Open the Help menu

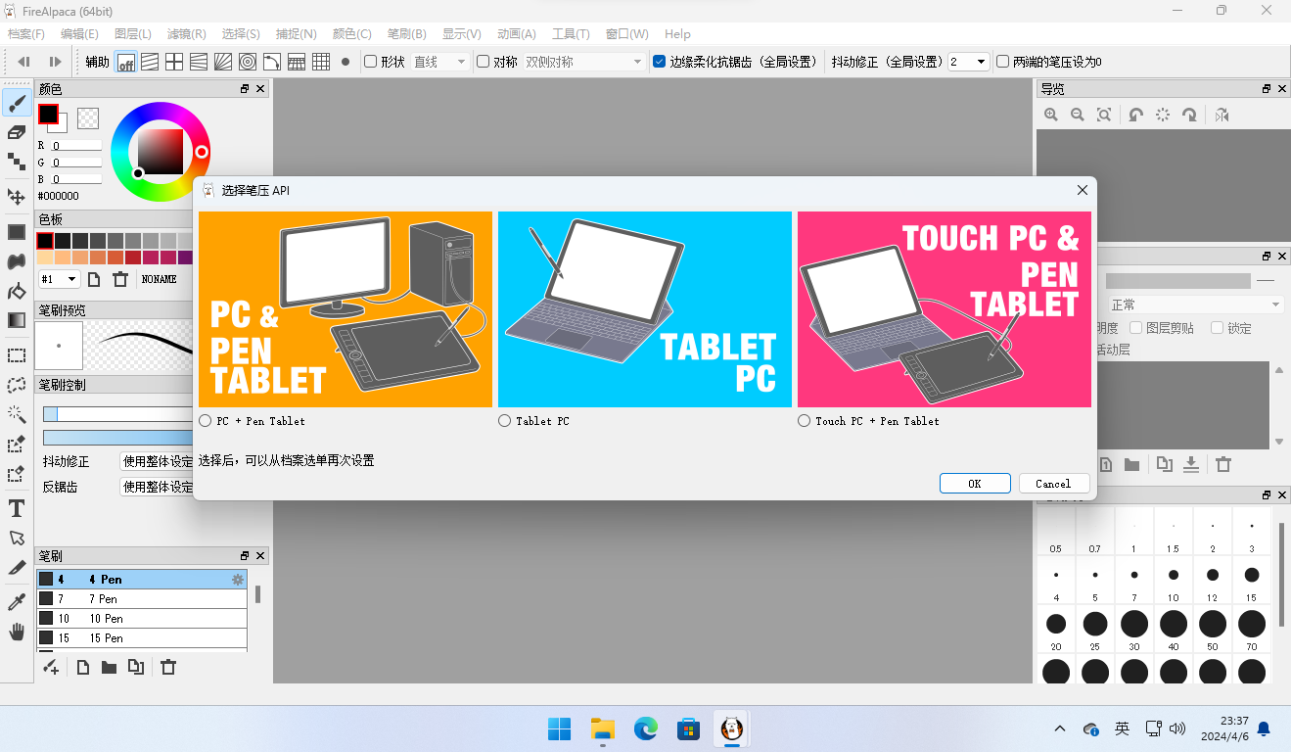677,33
